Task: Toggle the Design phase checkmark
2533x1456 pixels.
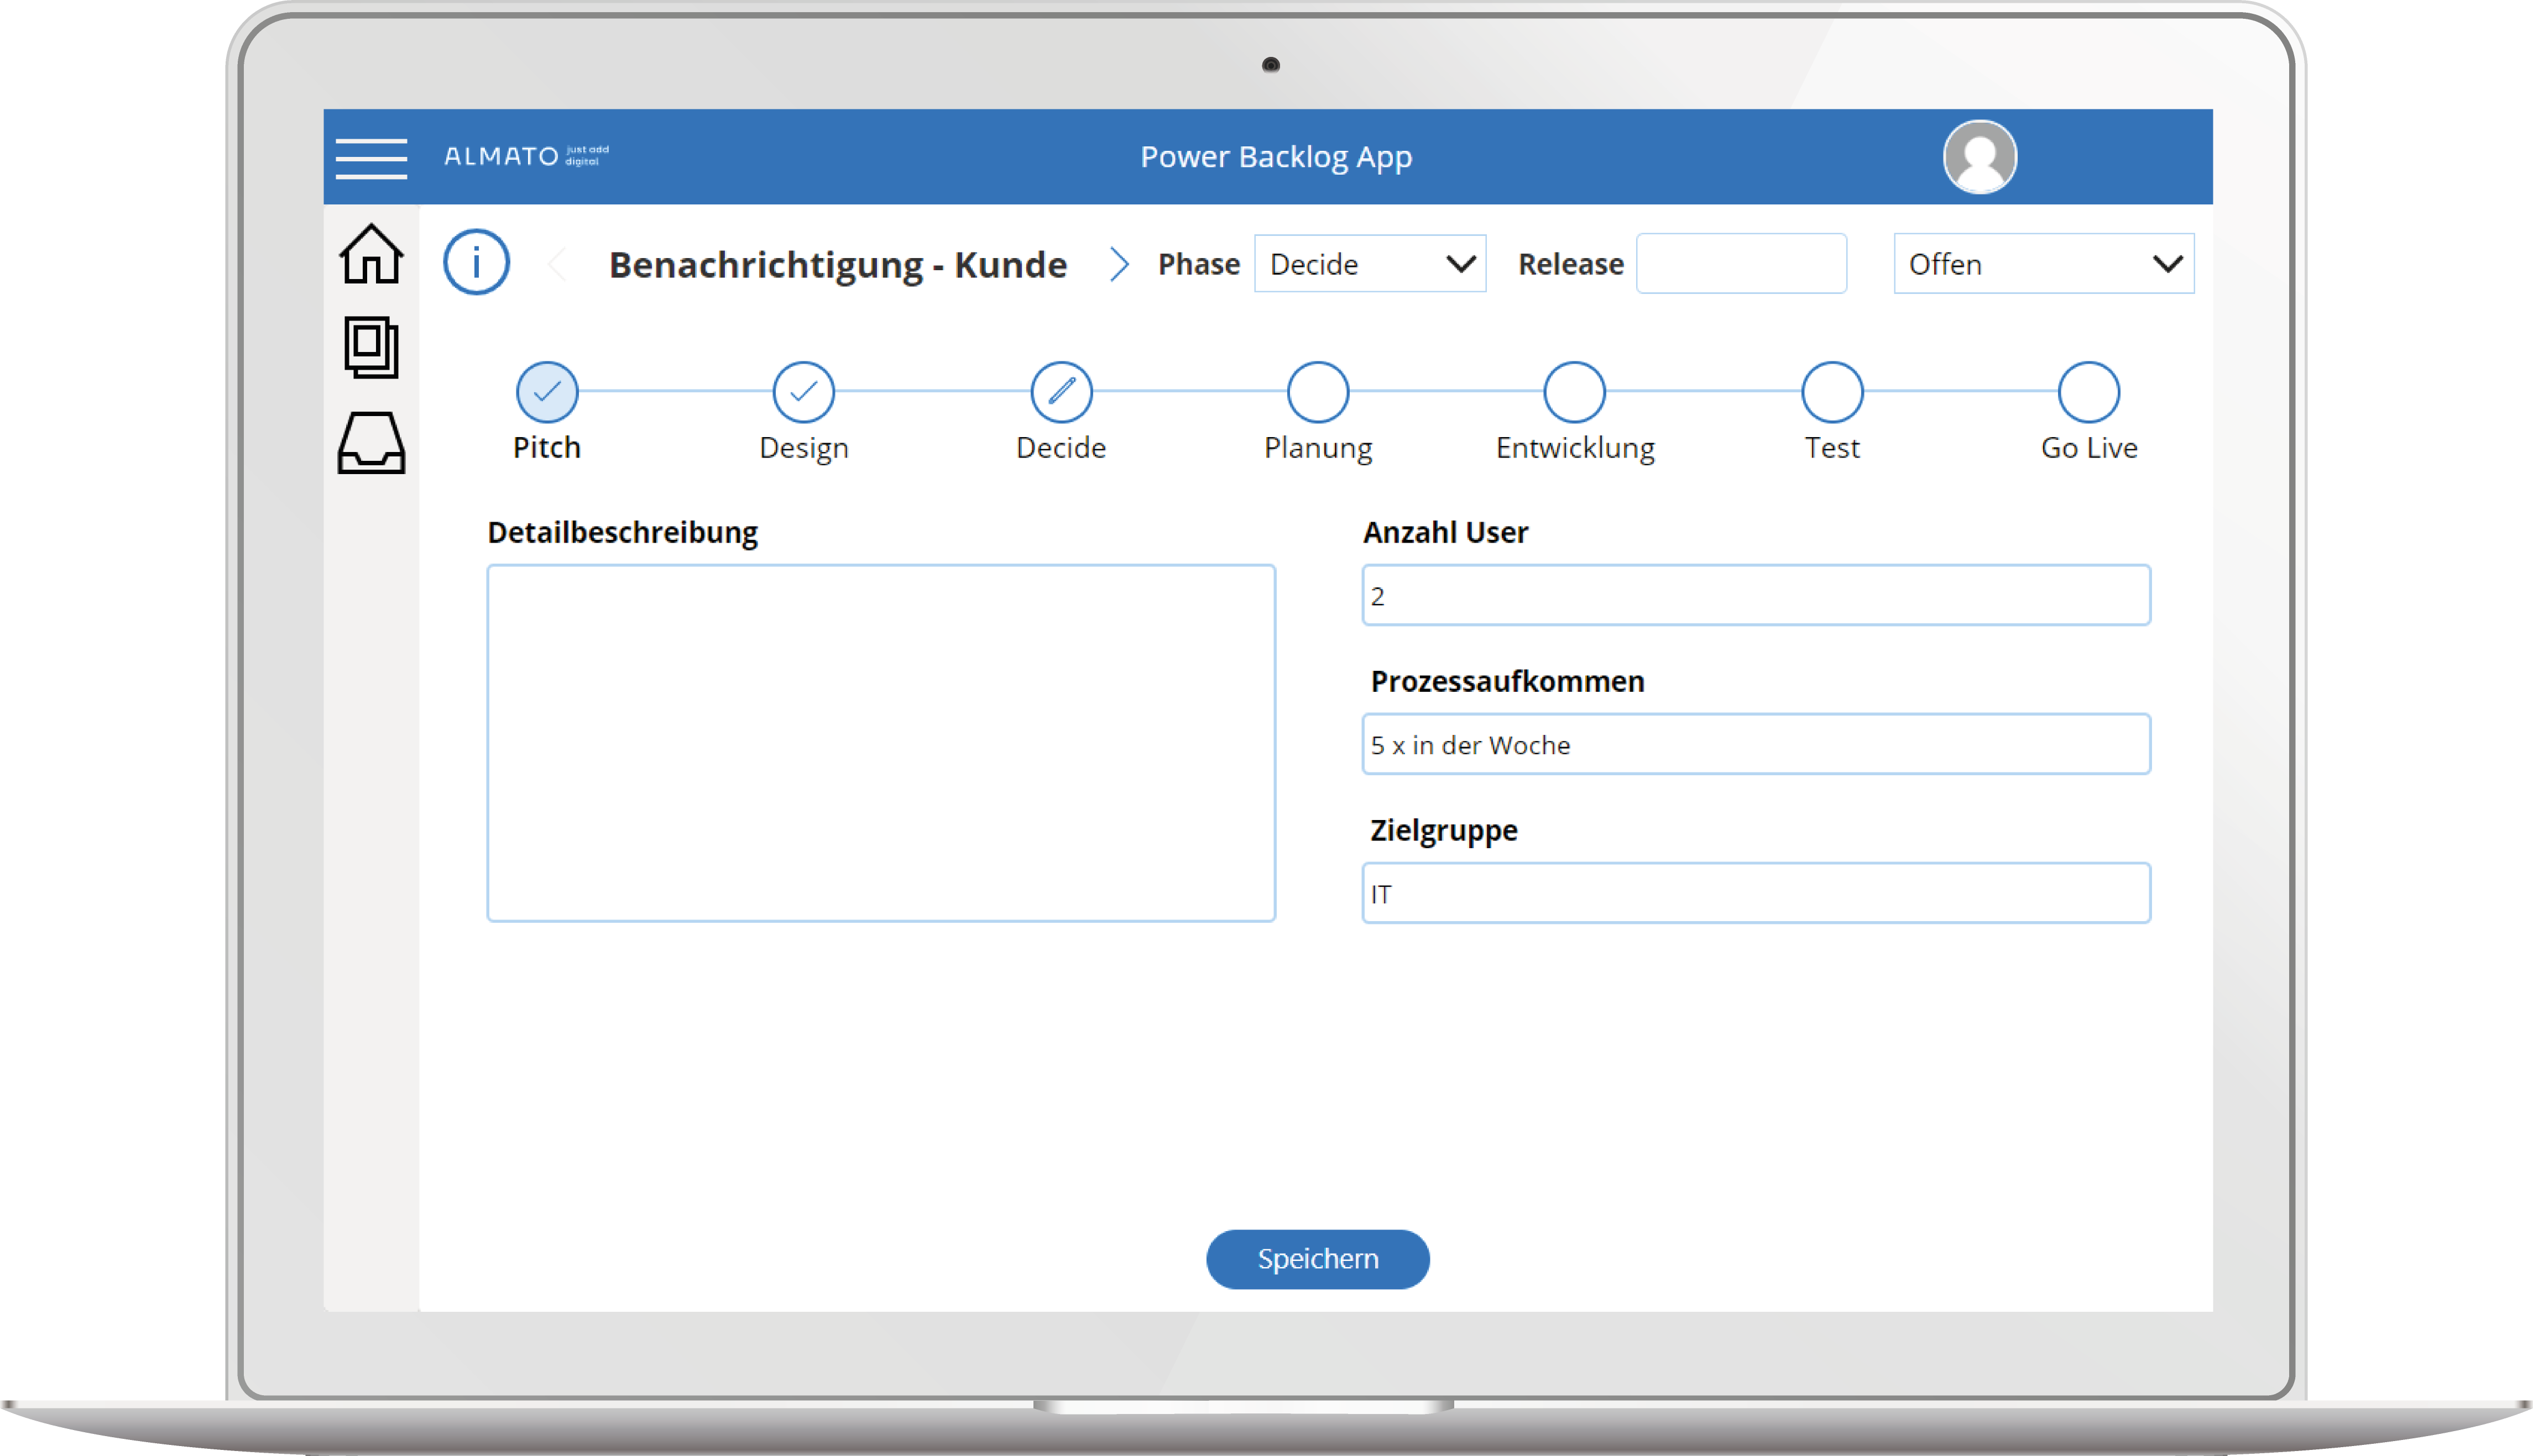Action: click(803, 391)
